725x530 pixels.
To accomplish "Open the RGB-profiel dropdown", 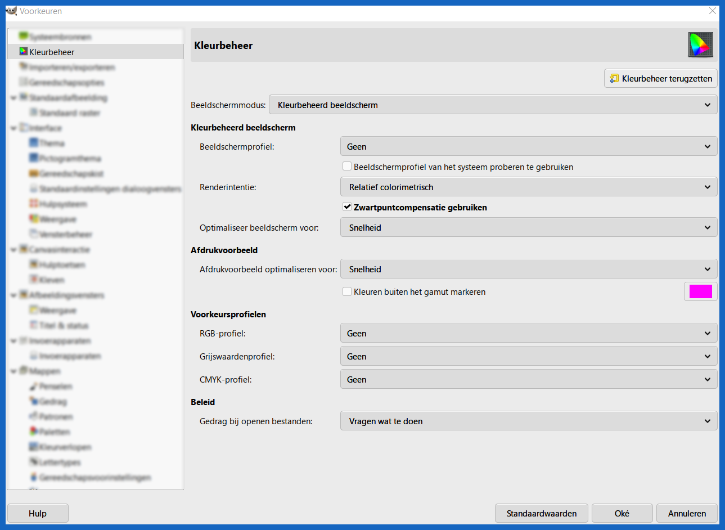I will (529, 333).
